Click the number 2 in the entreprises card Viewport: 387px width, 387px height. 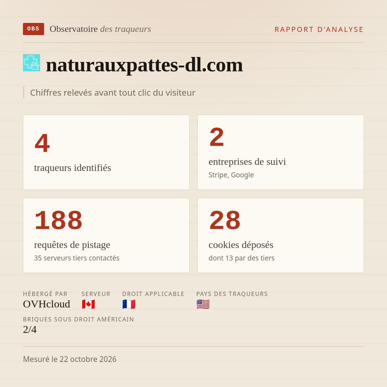217,137
